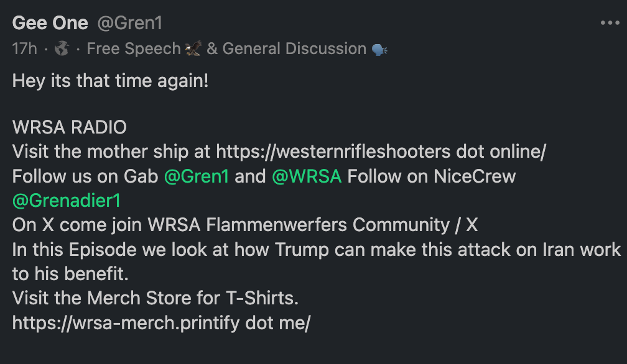Click the wrsa-merch.printify dot me URL text

161,322
